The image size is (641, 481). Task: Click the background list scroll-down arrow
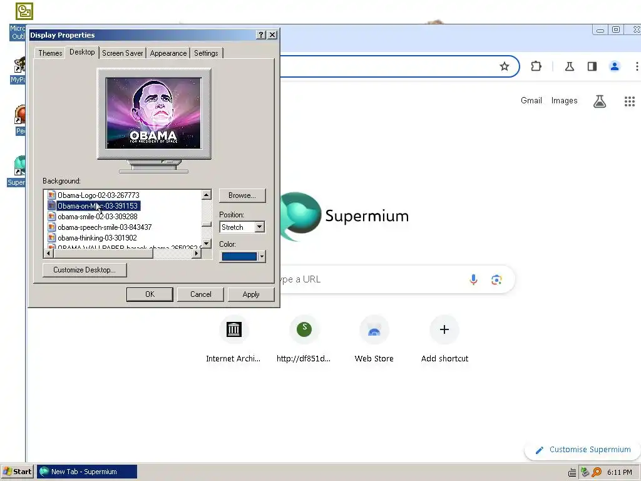coord(207,244)
